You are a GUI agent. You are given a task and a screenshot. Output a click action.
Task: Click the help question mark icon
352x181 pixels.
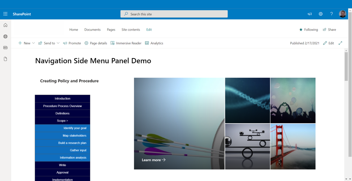[331, 14]
